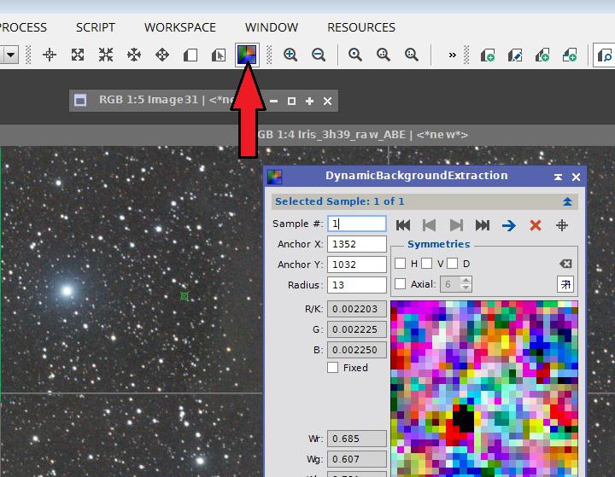615x477 pixels.
Task: Open the WORKSPACE menu
Action: 180,27
